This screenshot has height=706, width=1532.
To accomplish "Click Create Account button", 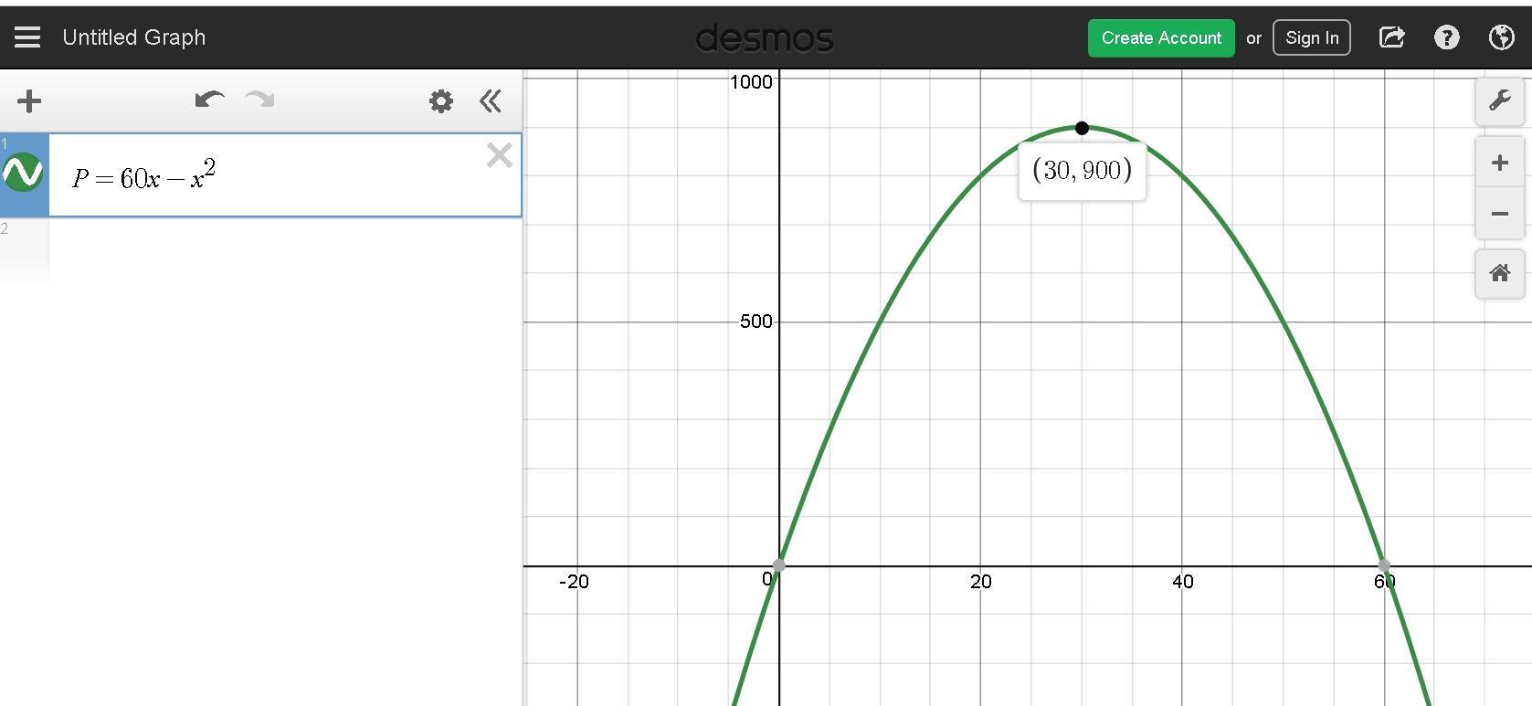I will point(1161,37).
